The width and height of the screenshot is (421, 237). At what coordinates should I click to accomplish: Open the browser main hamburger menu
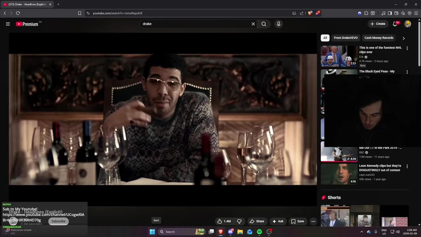click(416, 13)
